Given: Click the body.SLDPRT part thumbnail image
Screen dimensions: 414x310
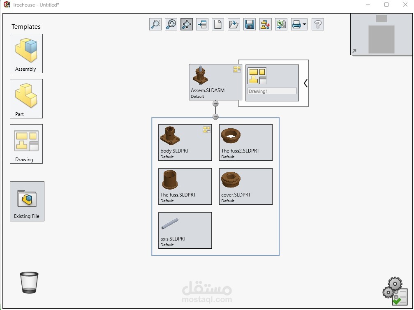Looking at the screenshot, I should pos(170,136).
